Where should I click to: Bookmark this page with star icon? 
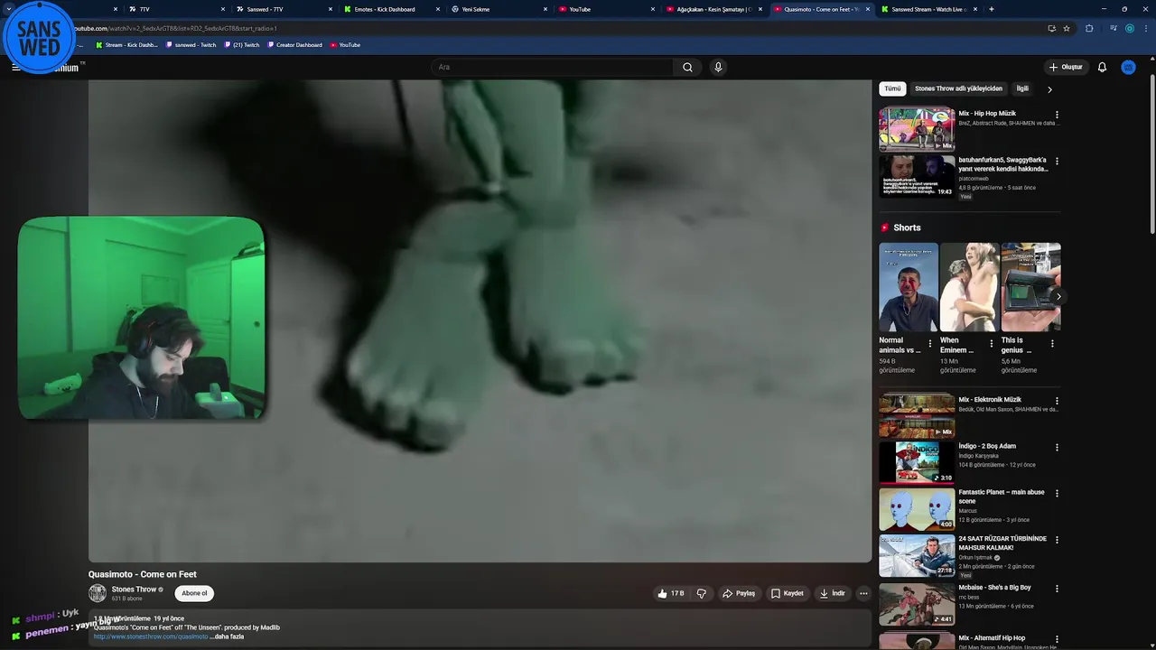[1067, 28]
